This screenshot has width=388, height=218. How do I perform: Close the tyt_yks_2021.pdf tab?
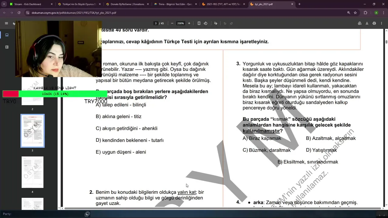[x=292, y=4]
